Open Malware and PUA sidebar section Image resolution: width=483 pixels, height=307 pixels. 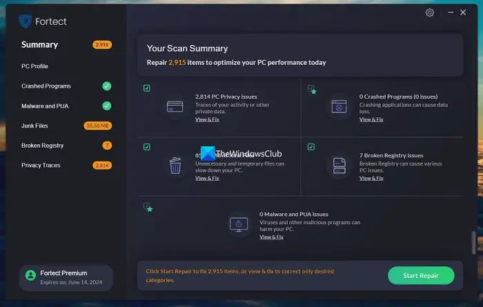45,106
